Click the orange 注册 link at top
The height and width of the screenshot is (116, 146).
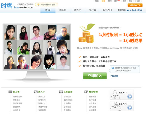[x=103, y=1]
